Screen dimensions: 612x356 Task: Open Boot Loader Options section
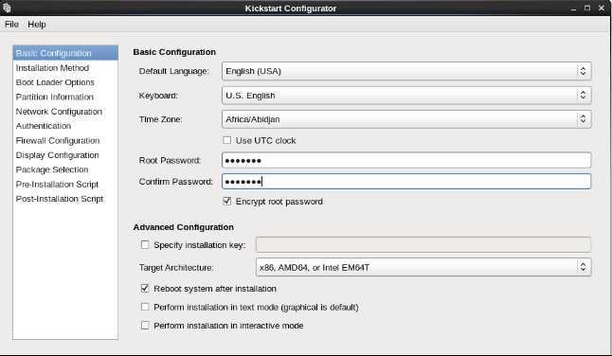click(65, 82)
